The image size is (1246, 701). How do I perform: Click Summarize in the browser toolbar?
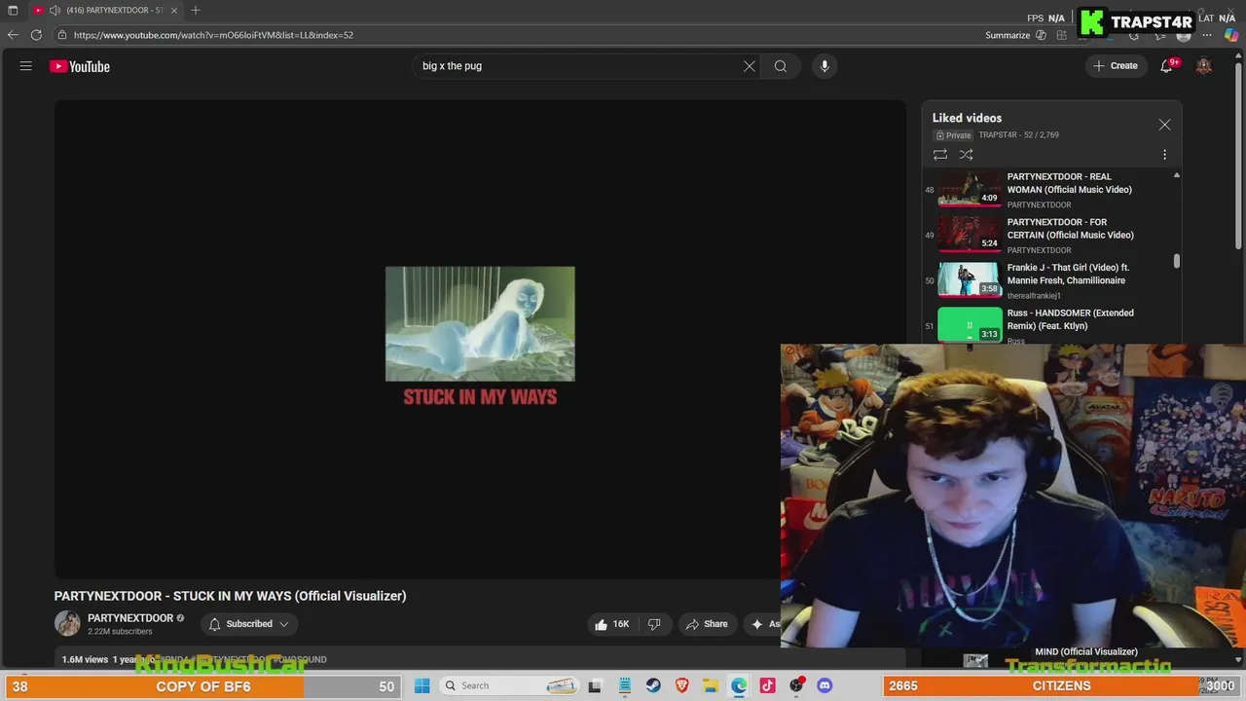(x=1008, y=35)
